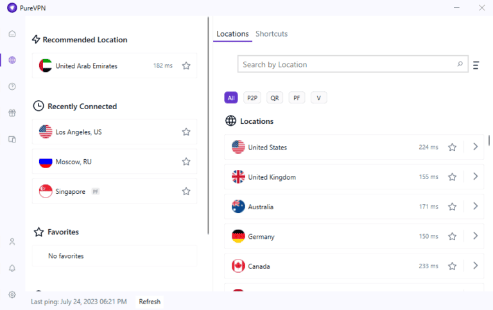Click the Search by Location field

click(x=347, y=65)
